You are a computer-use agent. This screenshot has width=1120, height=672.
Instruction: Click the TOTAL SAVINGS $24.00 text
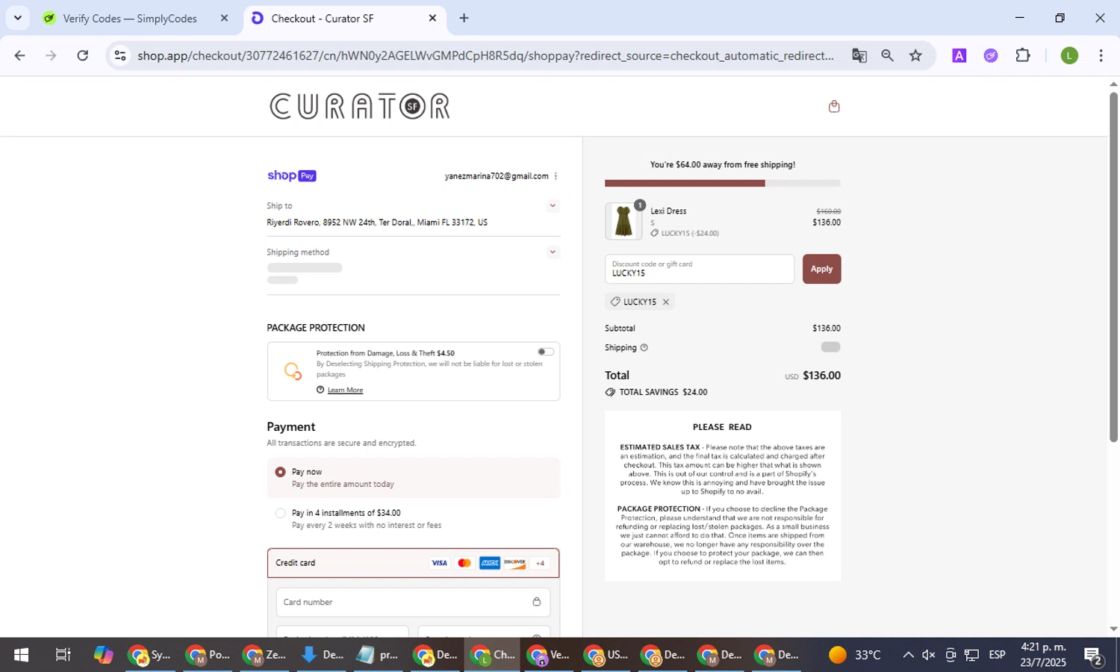[663, 392]
